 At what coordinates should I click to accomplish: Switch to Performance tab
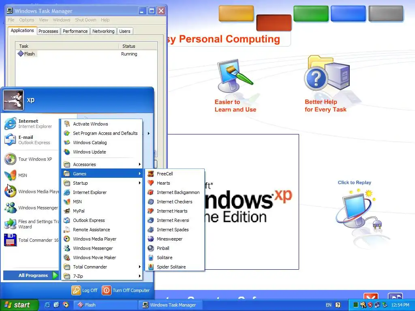75,31
